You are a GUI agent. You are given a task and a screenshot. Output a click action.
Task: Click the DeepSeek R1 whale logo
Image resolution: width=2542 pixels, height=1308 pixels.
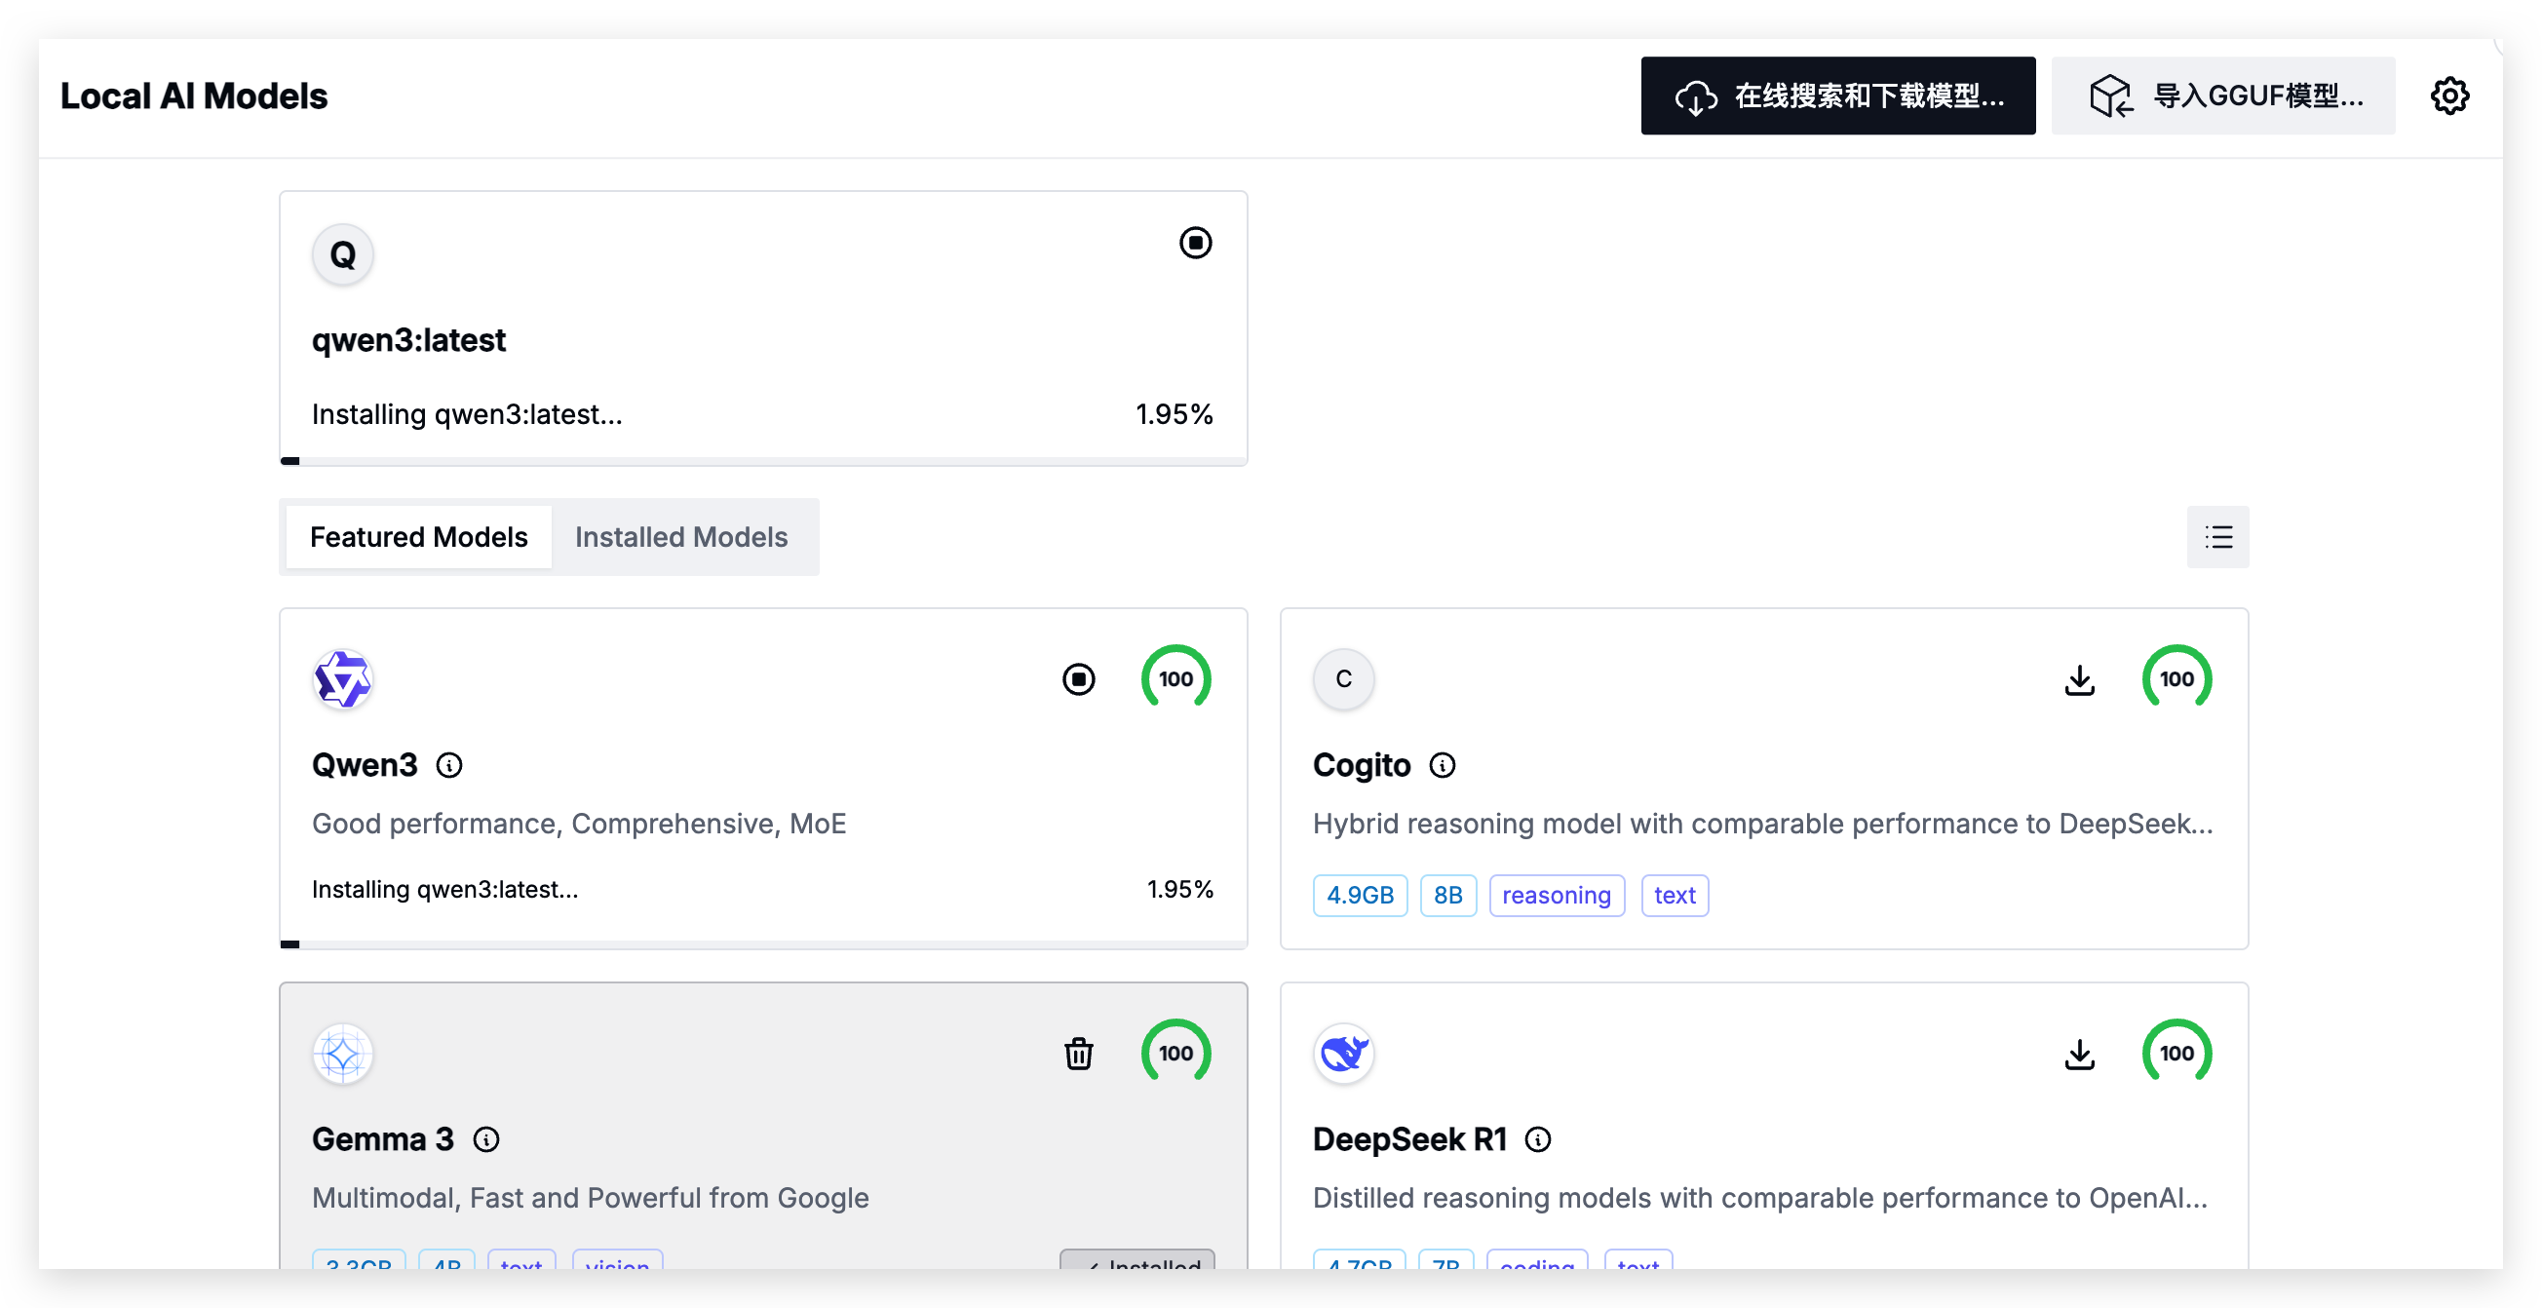click(1343, 1054)
